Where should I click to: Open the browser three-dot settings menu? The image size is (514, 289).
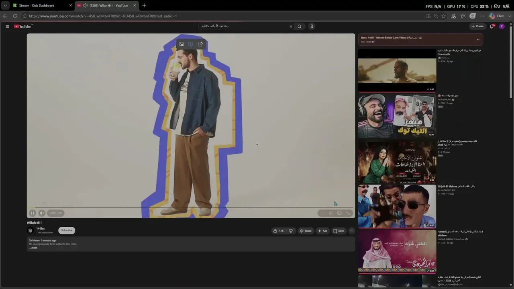coord(482,16)
